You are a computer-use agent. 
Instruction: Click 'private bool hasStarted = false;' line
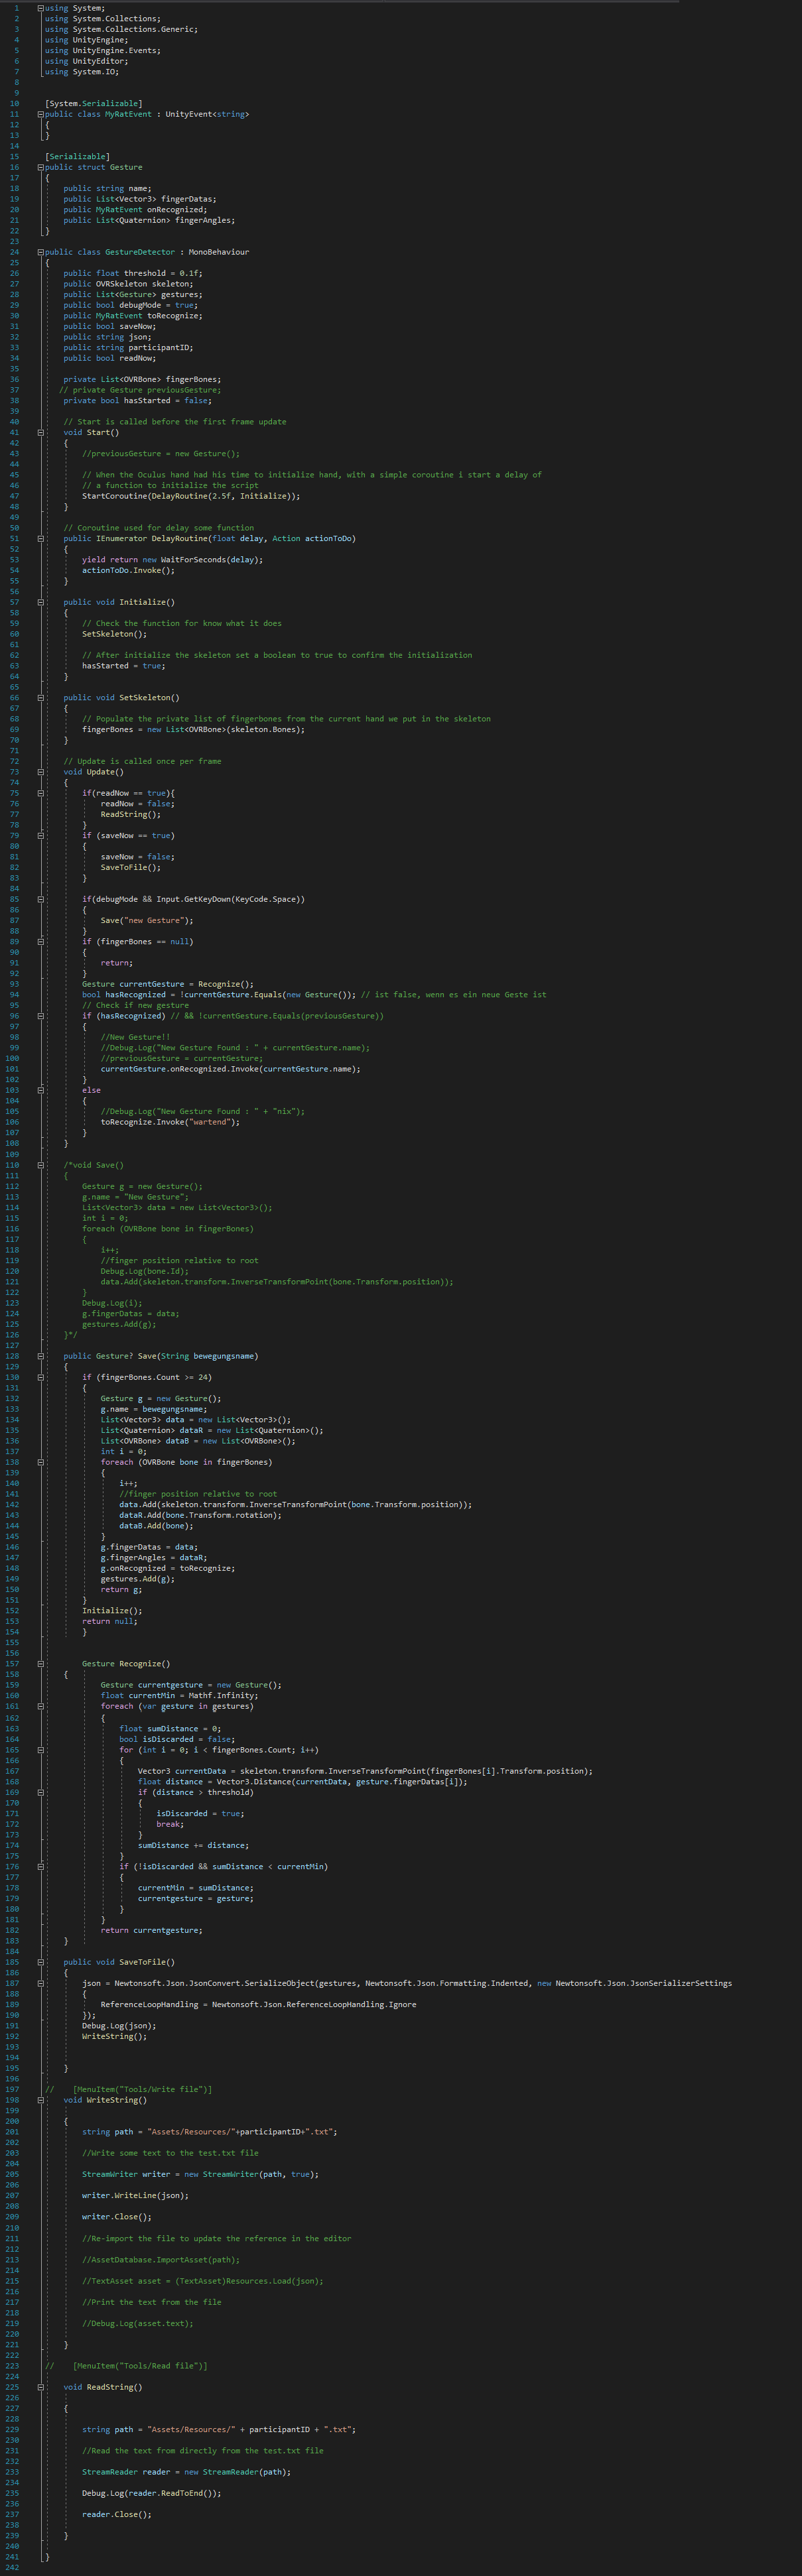(137, 400)
